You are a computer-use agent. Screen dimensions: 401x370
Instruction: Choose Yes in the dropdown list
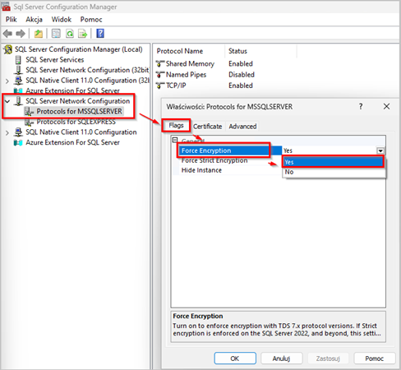click(x=334, y=162)
